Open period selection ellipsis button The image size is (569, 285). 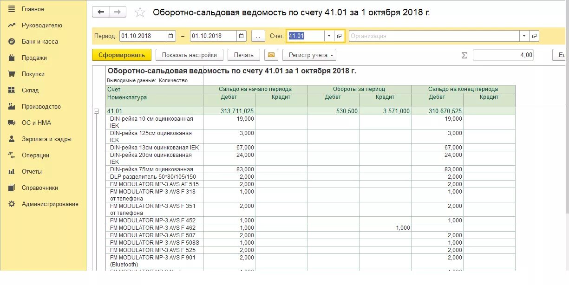(258, 36)
